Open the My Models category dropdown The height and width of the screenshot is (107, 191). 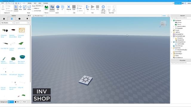coord(7,23)
